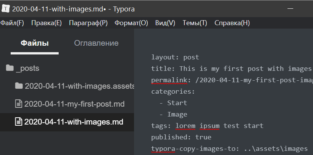Click the file icon beside 2020-04-11-with-images.md
Screen dimensions: 313x155
click(x=19, y=122)
